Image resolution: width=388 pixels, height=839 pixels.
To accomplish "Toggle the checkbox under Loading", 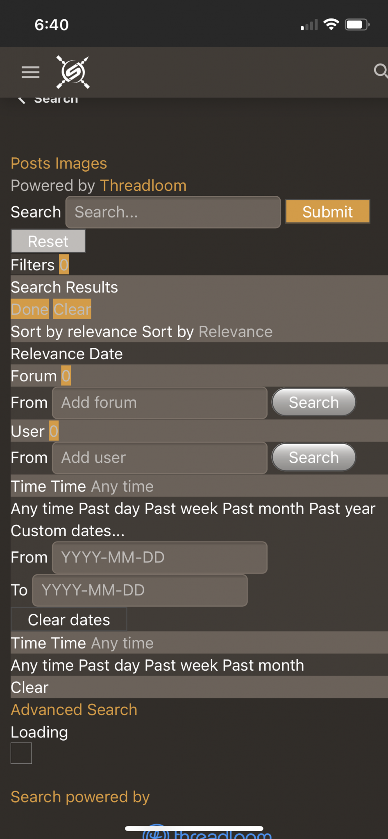I will 21,753.
